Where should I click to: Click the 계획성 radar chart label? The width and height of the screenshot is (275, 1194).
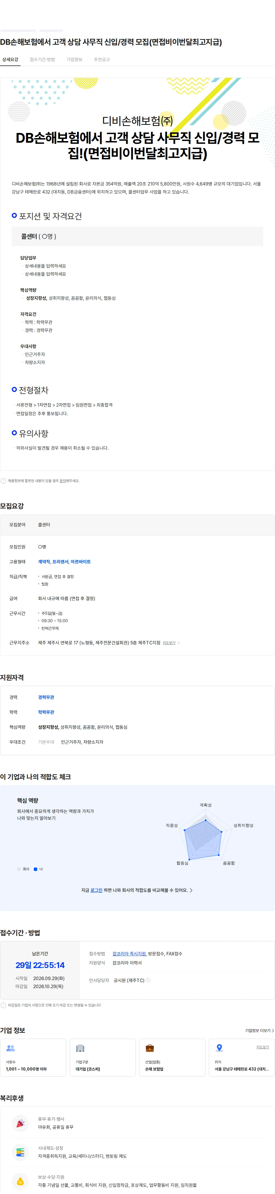206,805
